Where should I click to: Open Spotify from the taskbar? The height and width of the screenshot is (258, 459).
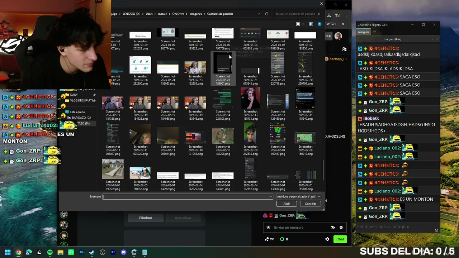point(50,252)
